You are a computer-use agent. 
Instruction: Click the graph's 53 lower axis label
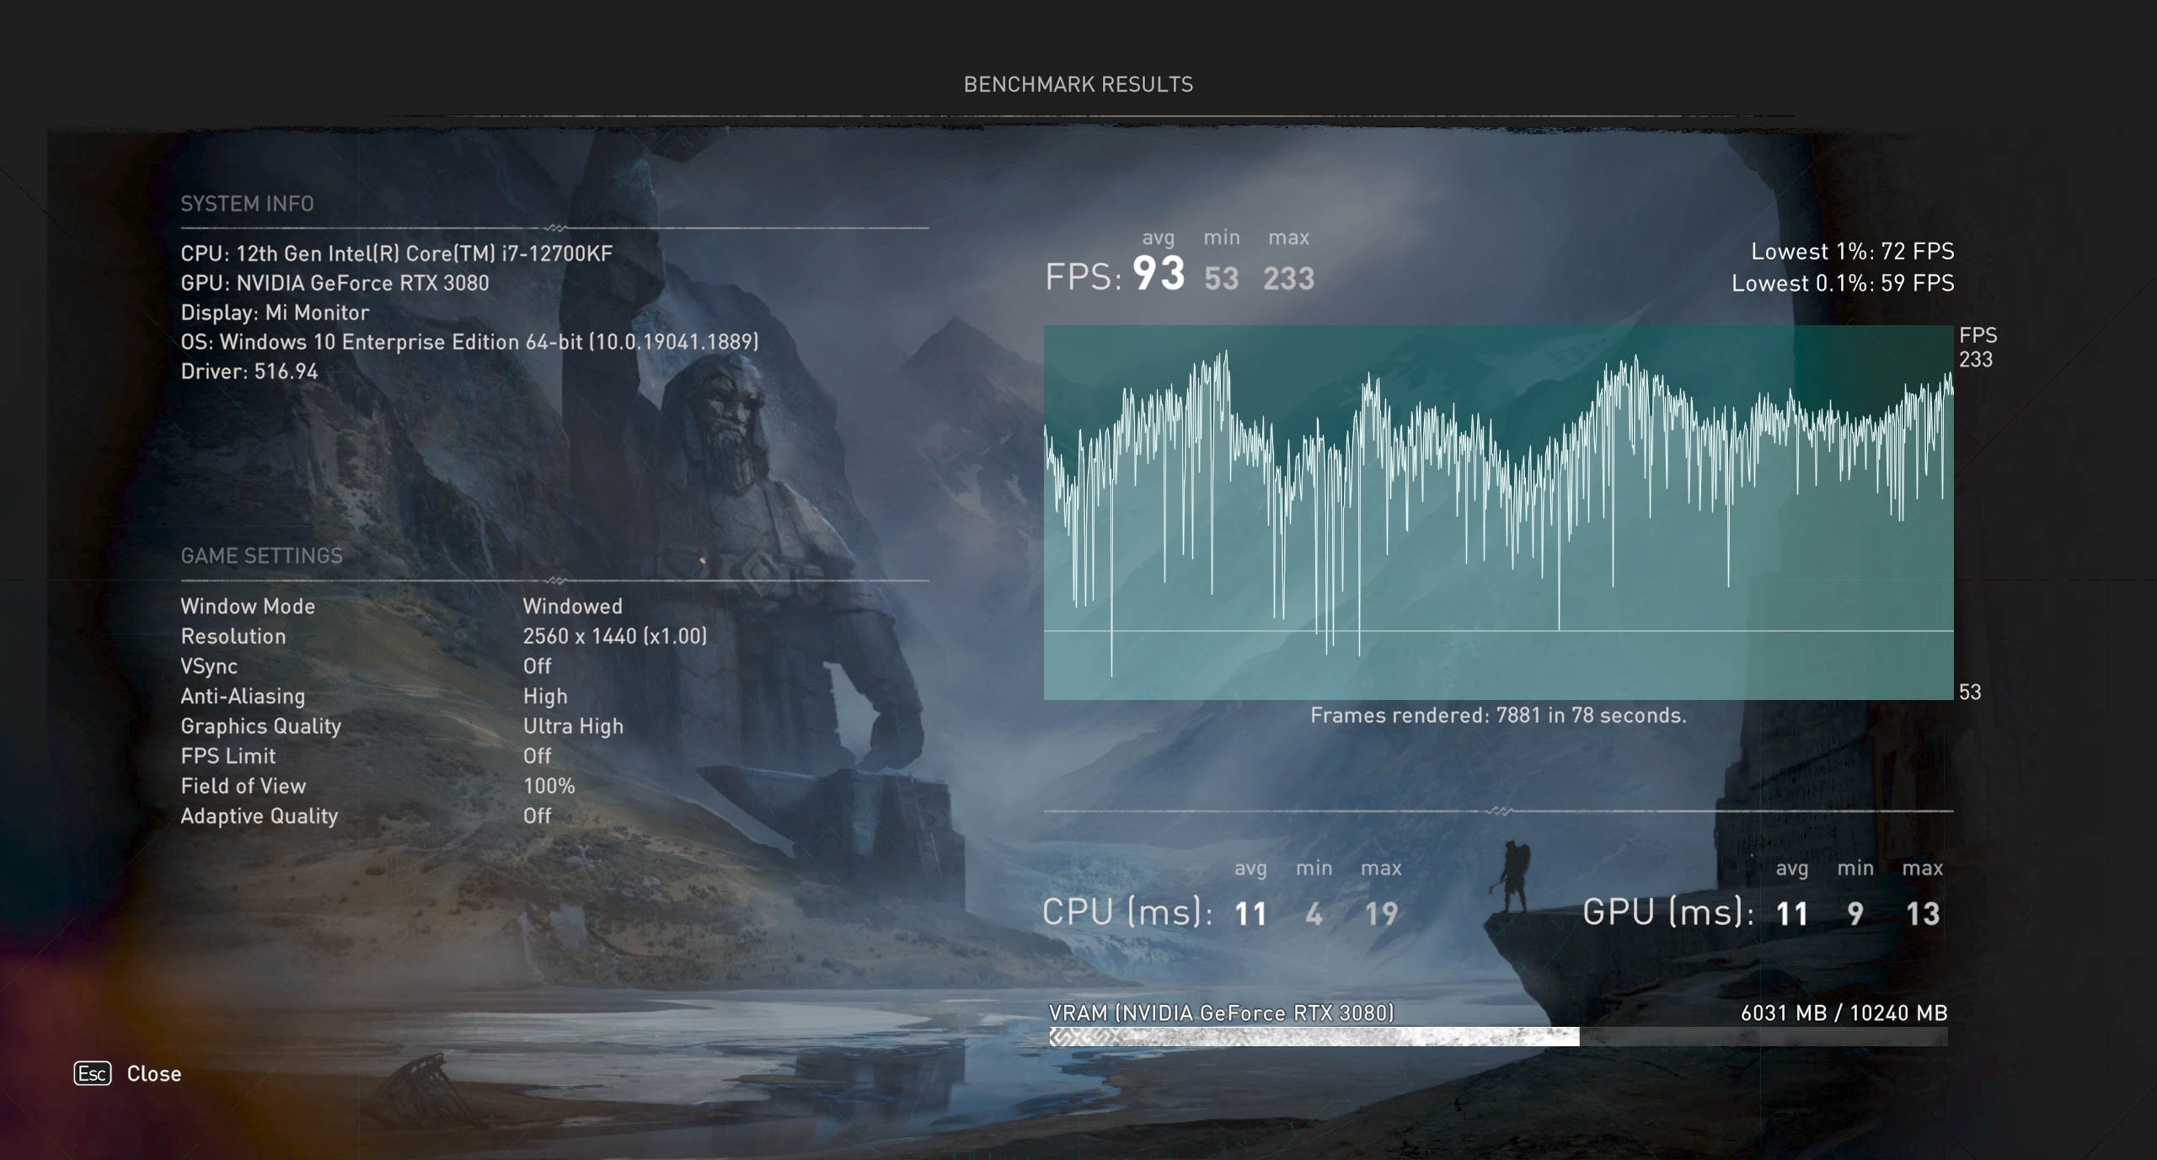(1970, 692)
